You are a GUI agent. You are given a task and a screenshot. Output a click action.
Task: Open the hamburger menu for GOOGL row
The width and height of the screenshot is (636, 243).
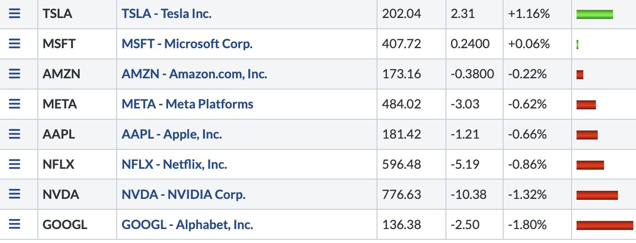(15, 224)
